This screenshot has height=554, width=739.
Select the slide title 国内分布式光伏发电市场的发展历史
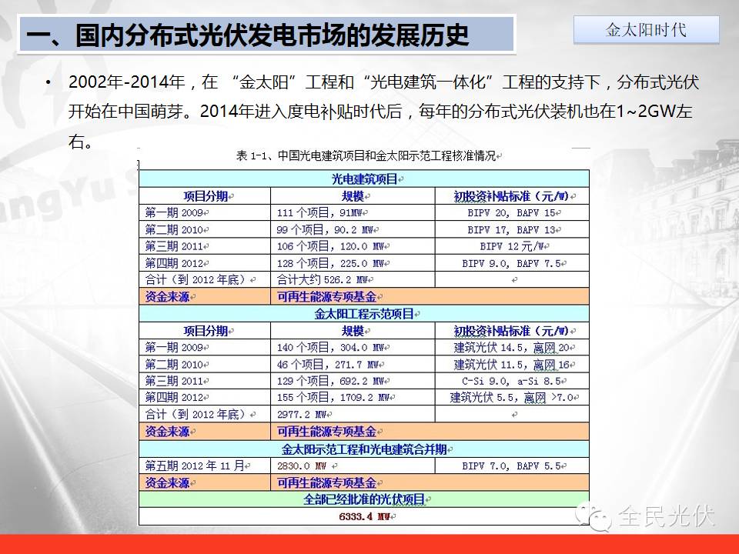(x=272, y=35)
